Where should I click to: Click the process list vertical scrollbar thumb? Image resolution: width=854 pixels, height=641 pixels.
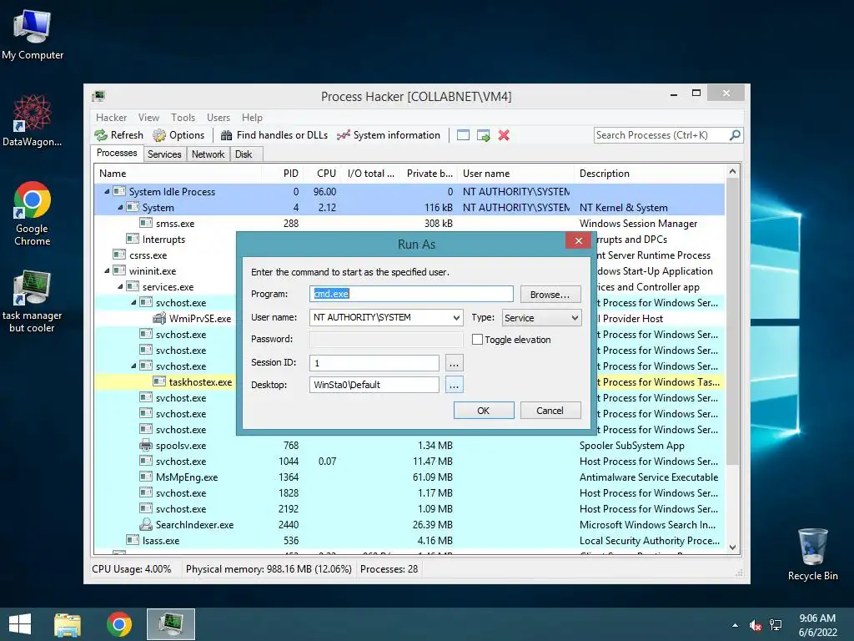[732, 321]
